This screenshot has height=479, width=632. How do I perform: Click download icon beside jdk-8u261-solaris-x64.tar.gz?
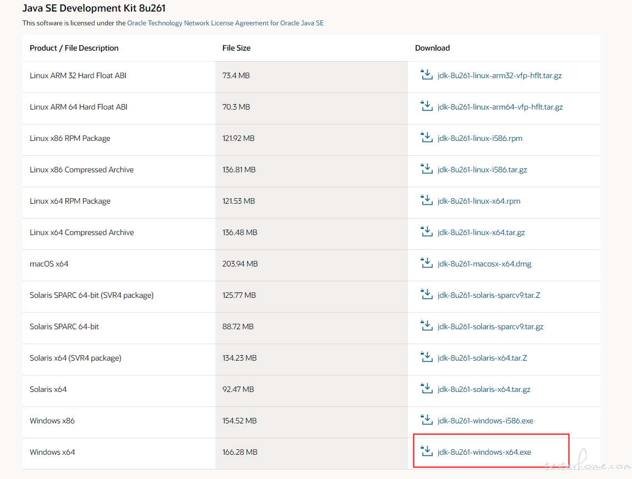click(x=427, y=389)
